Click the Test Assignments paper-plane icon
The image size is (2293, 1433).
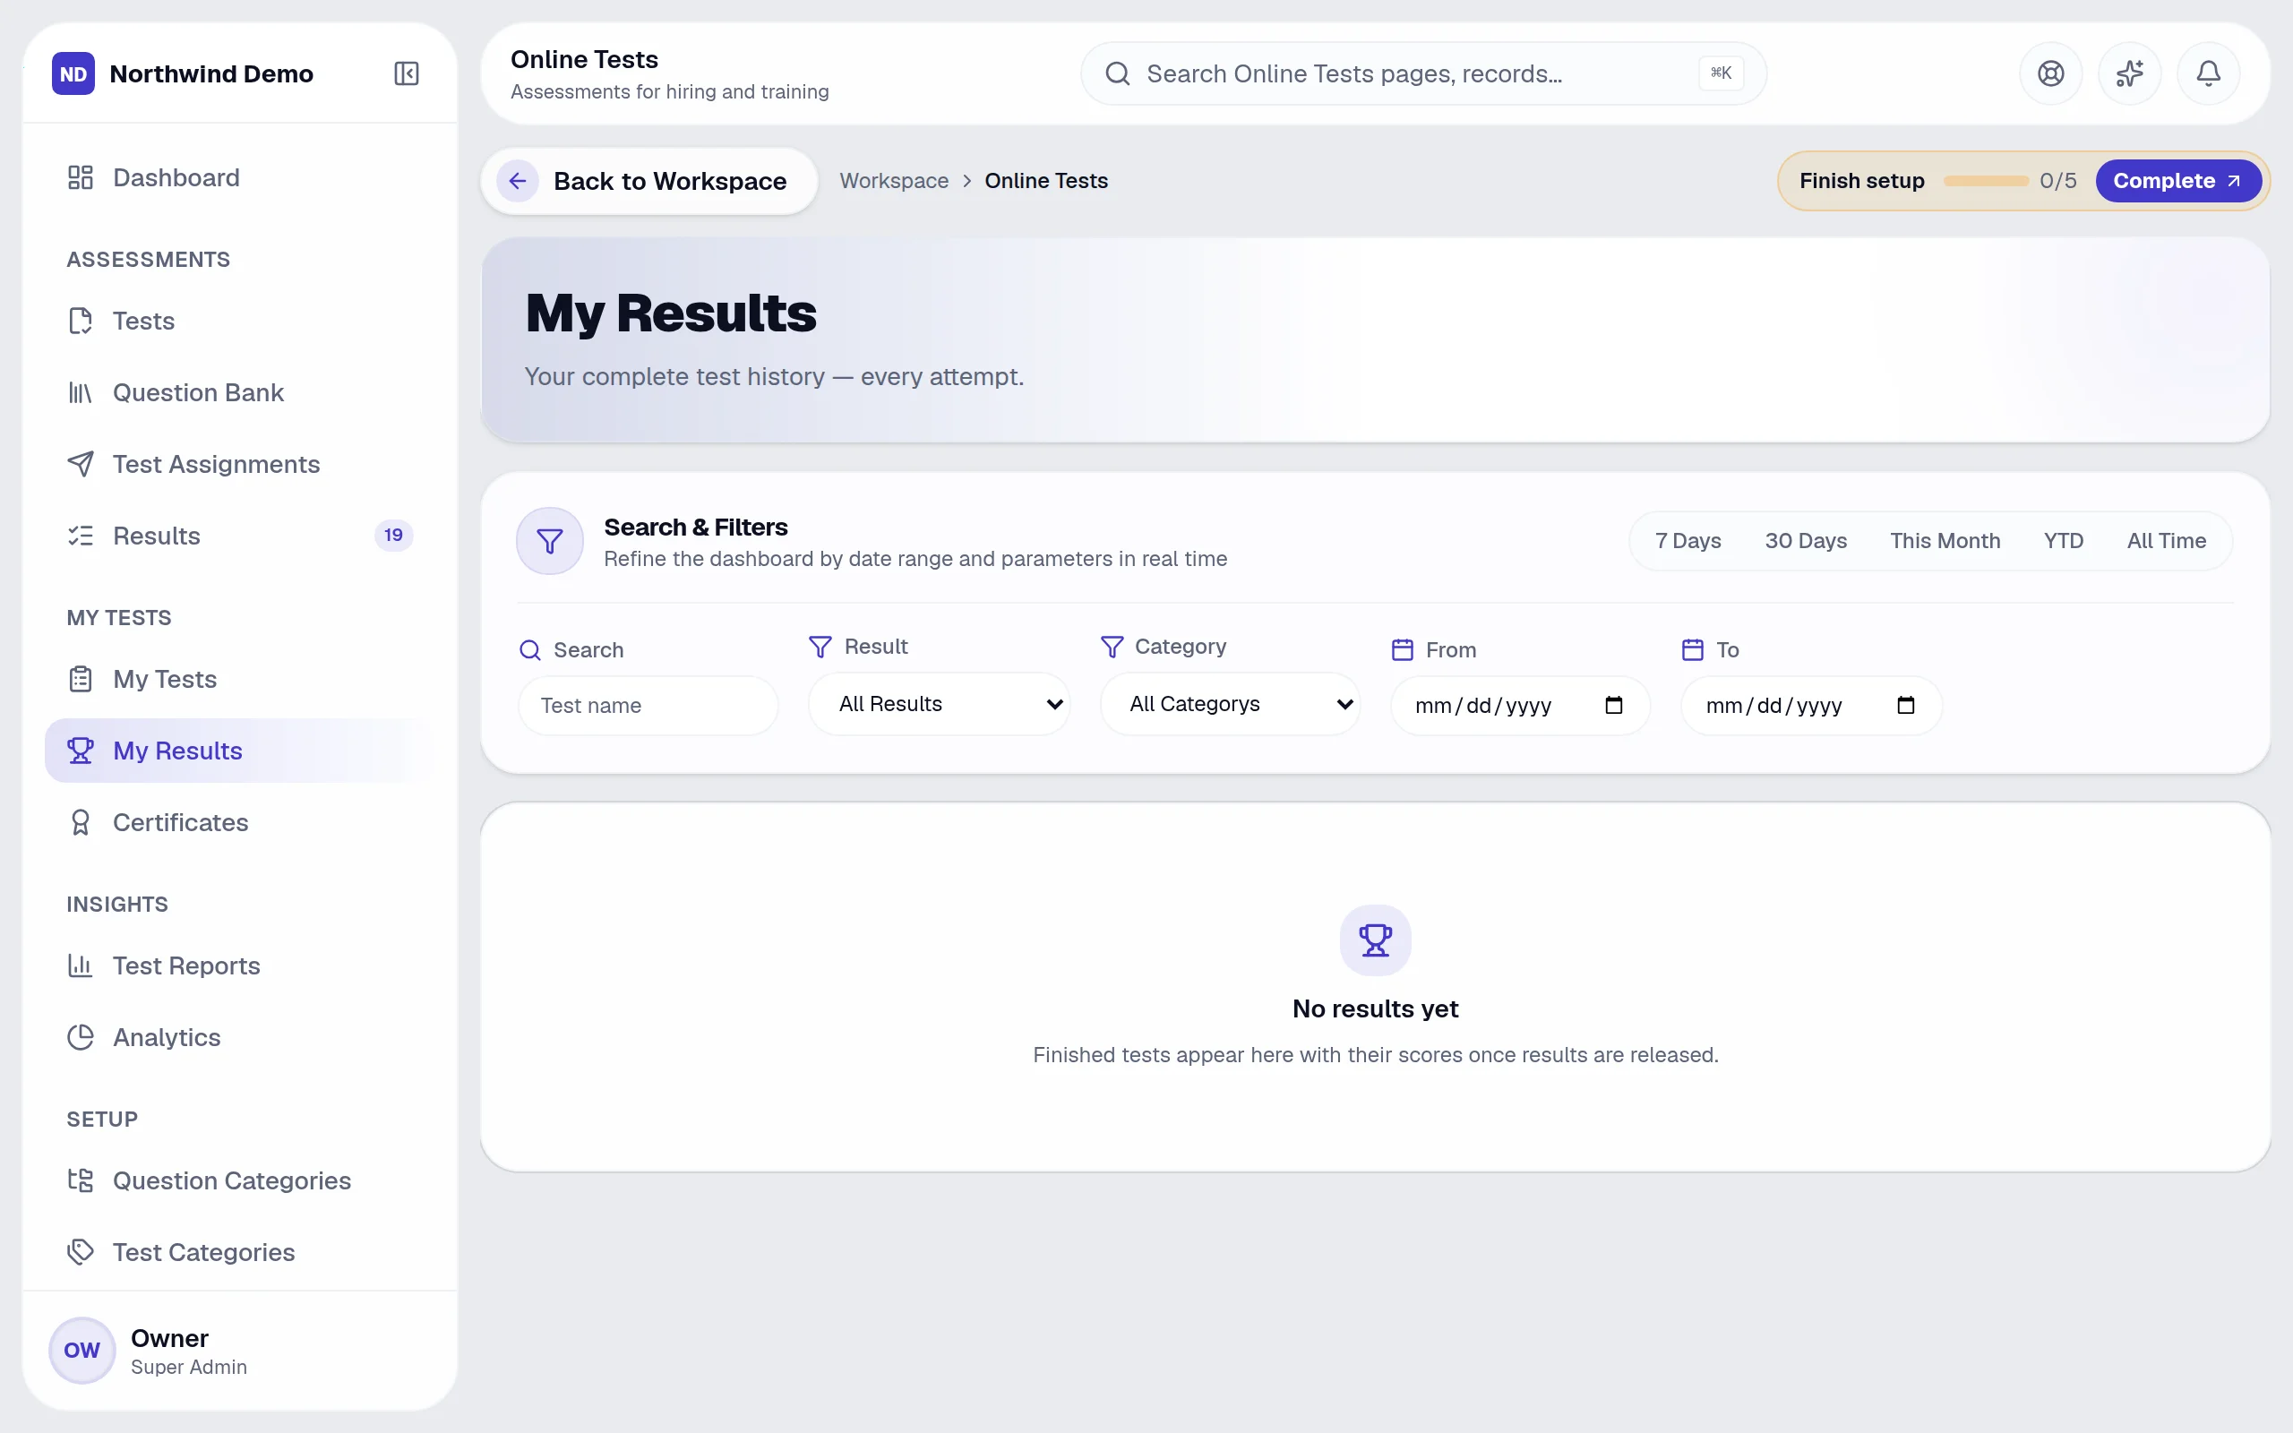click(x=81, y=465)
